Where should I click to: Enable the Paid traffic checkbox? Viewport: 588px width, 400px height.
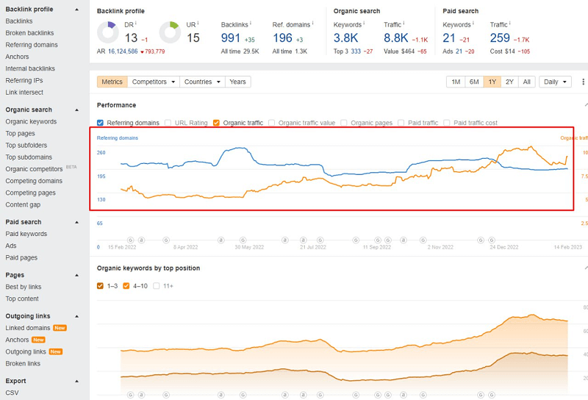[401, 123]
